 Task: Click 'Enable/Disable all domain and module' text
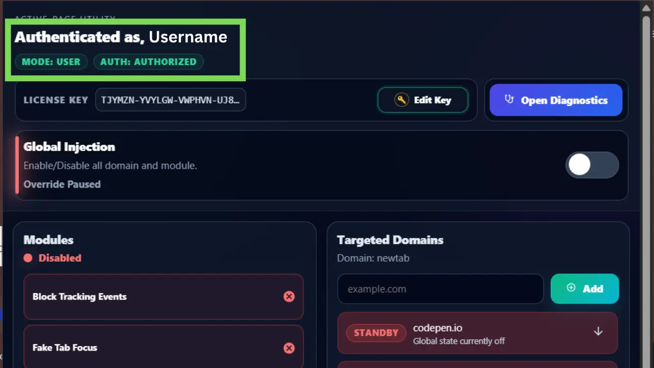point(110,166)
